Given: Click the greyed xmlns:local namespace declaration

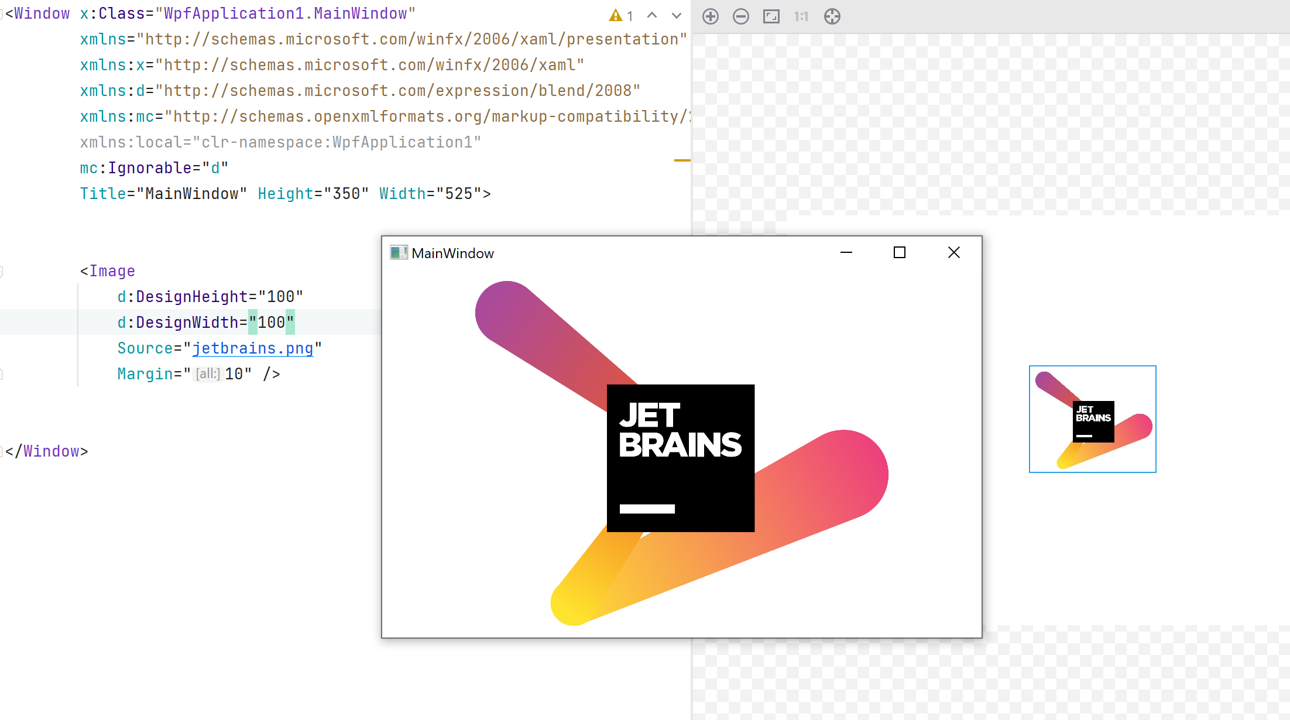Looking at the screenshot, I should tap(280, 142).
